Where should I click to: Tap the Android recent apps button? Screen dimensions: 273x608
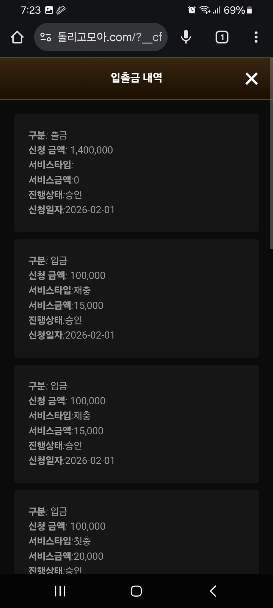(x=60, y=591)
